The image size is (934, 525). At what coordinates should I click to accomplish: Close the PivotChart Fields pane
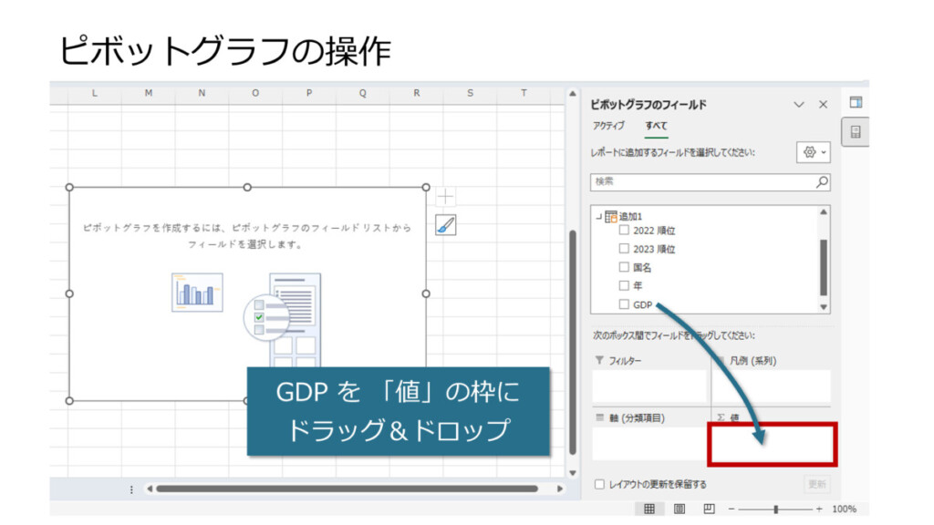click(x=823, y=105)
